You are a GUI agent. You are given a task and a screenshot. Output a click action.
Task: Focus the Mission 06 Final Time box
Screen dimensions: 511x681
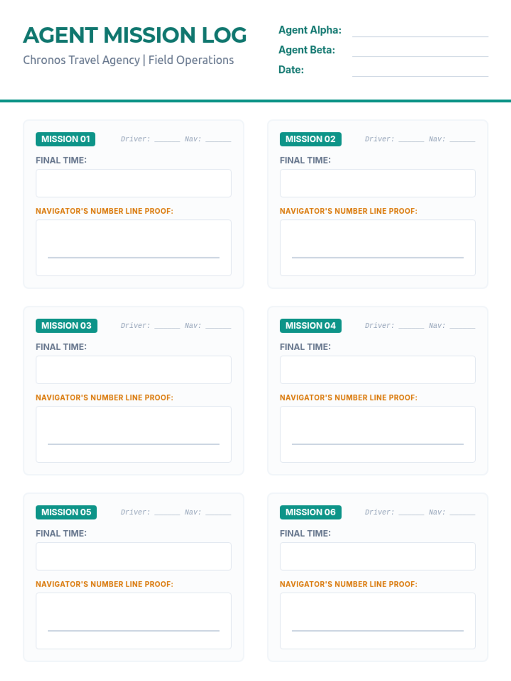(x=377, y=556)
